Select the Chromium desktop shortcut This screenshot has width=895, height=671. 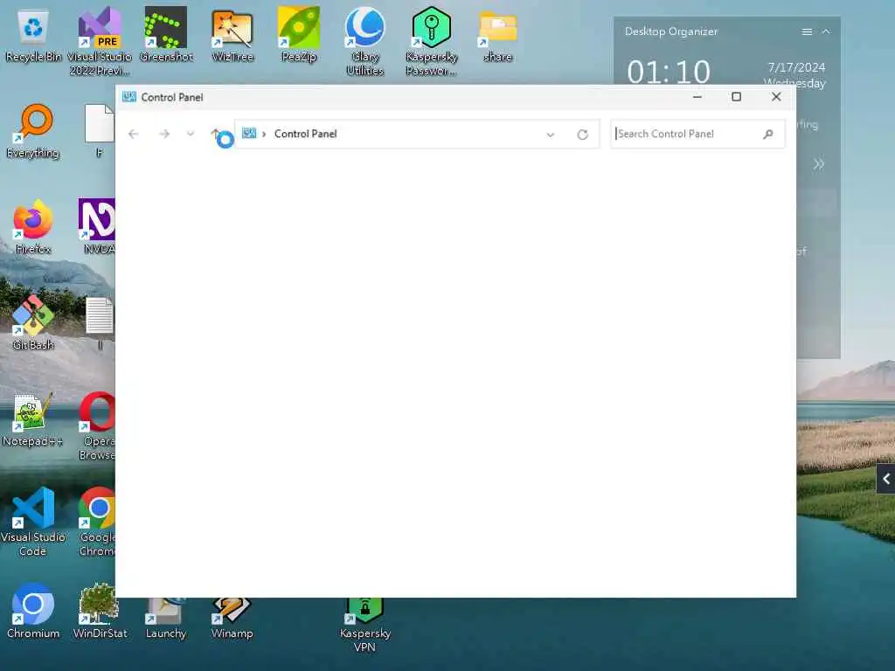point(33,611)
